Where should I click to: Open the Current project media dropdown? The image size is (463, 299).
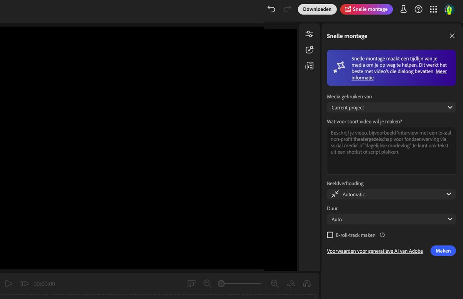pos(391,107)
